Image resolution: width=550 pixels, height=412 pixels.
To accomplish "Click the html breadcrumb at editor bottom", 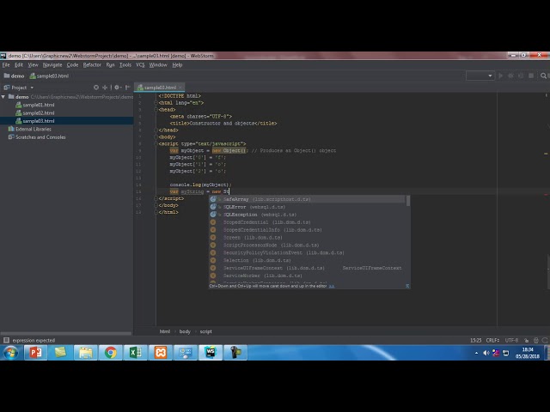I will tap(164, 331).
